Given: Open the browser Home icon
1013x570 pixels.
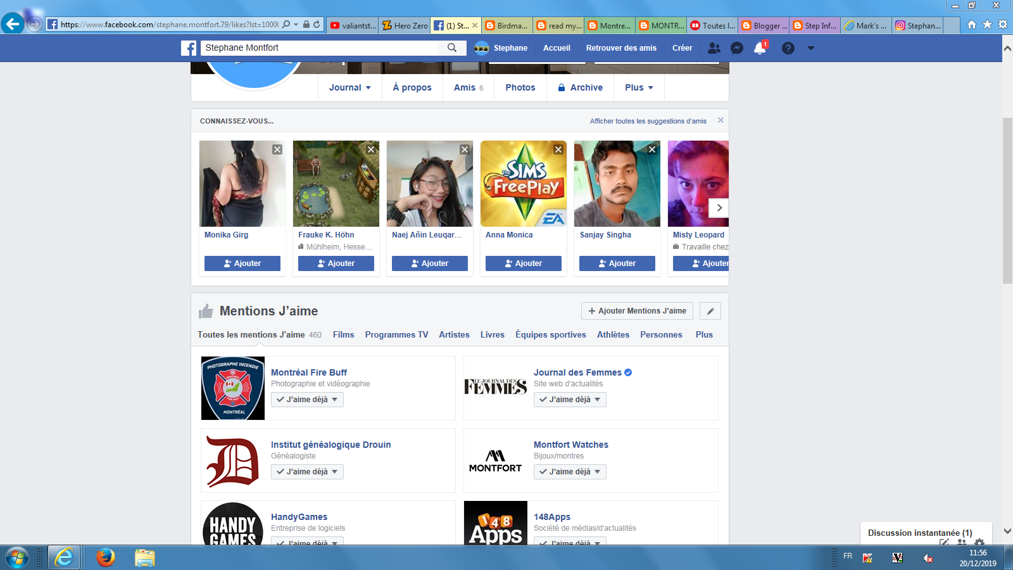Looking at the screenshot, I should pyautogui.click(x=972, y=25).
